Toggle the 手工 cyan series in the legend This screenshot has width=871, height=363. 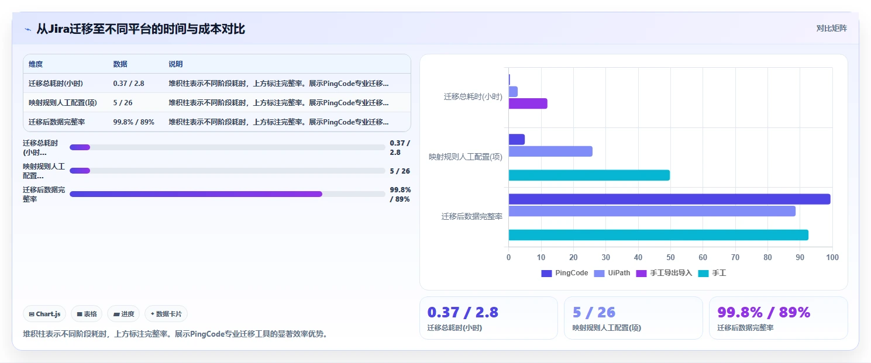click(x=712, y=273)
